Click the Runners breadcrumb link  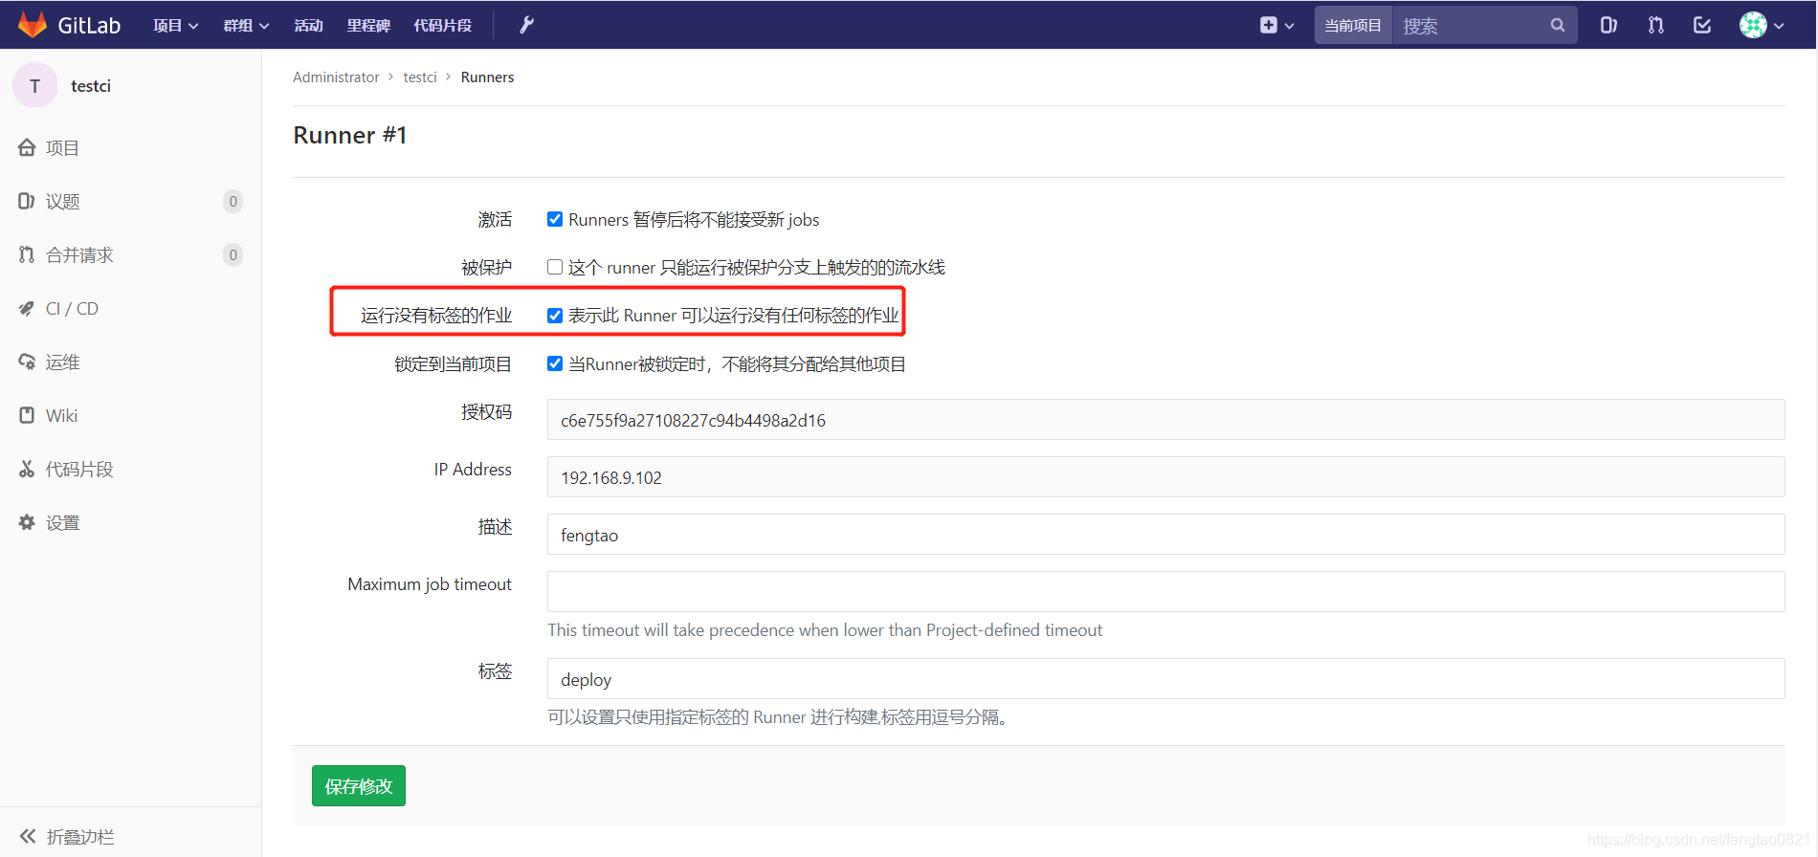pyautogui.click(x=487, y=77)
